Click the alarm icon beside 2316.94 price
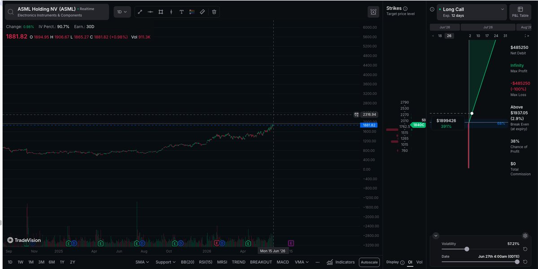The image size is (538, 269). click(x=356, y=115)
